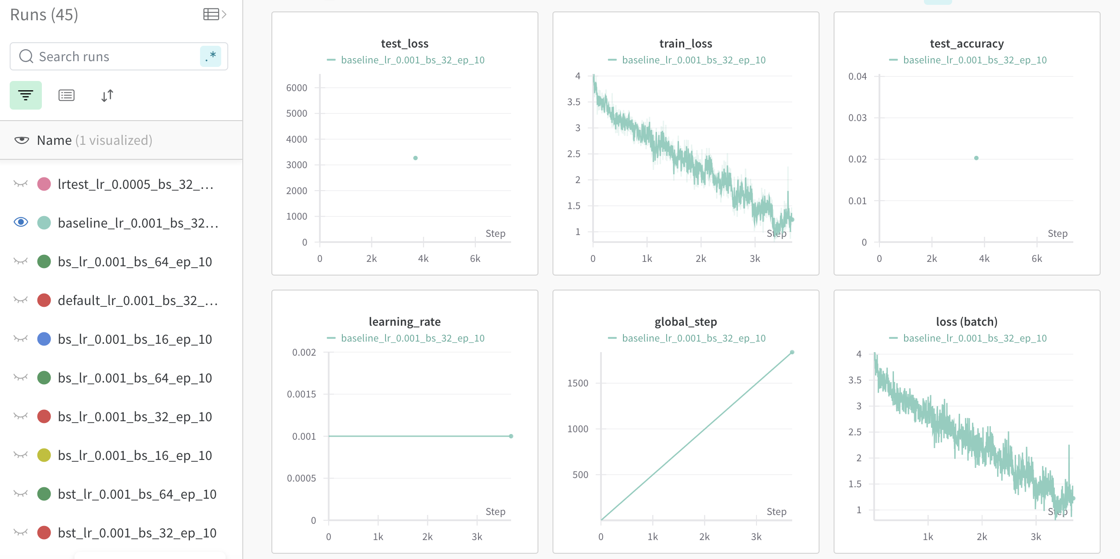Hide the baseline_lr_0.001_bs_32 run
The image size is (1120, 559).
(x=21, y=222)
